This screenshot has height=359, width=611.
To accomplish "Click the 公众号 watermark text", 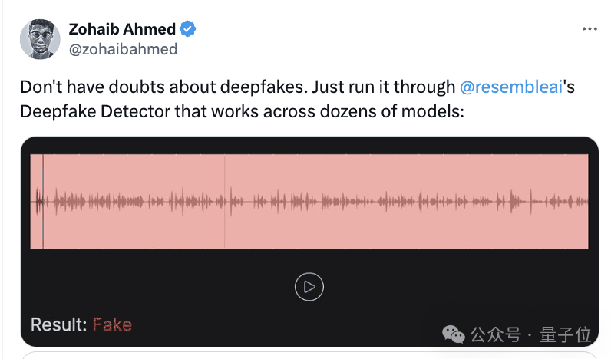I will (x=495, y=334).
